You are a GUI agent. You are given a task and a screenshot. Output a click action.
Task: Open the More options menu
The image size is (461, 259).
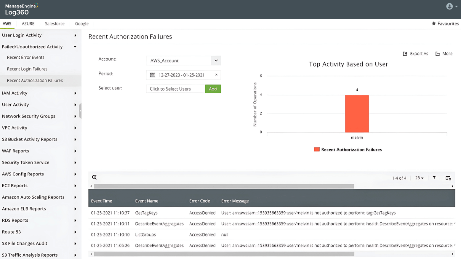coord(444,54)
